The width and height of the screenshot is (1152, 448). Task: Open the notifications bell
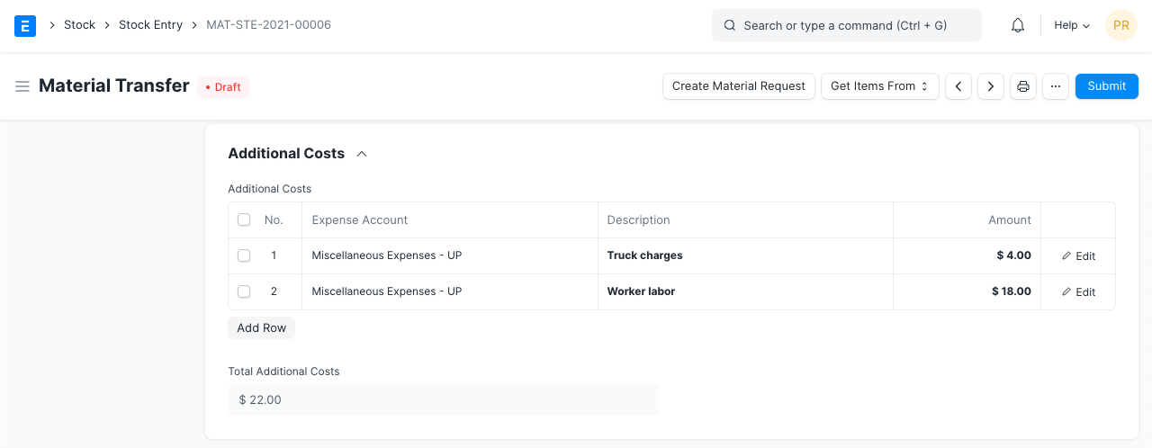pyautogui.click(x=1018, y=25)
